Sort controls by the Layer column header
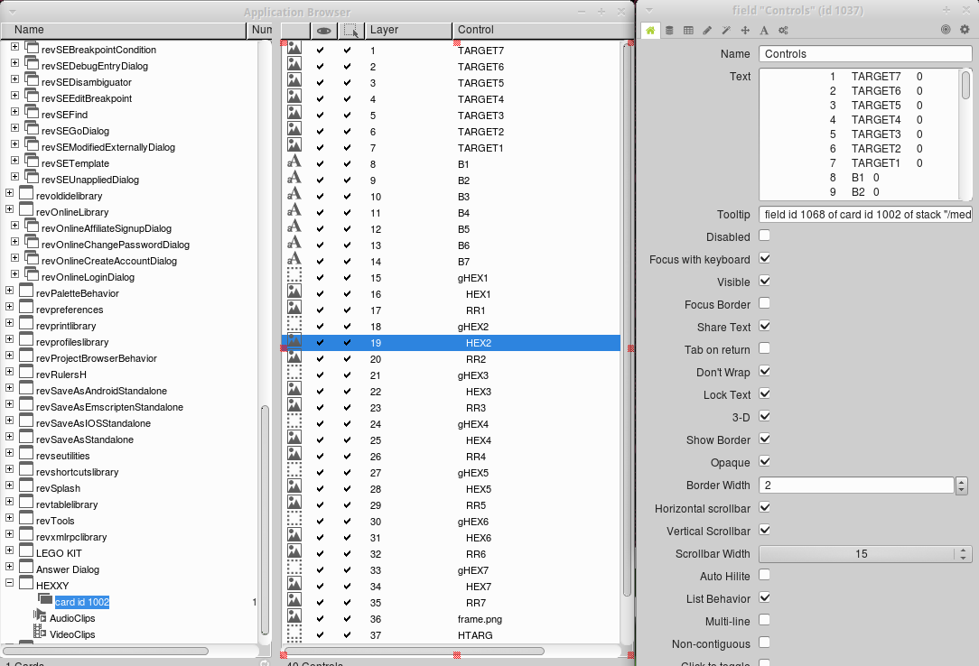Screen dimensions: 979x666 406,31
